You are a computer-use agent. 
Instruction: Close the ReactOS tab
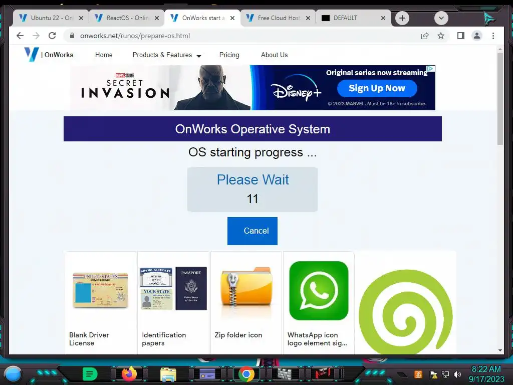click(x=157, y=18)
